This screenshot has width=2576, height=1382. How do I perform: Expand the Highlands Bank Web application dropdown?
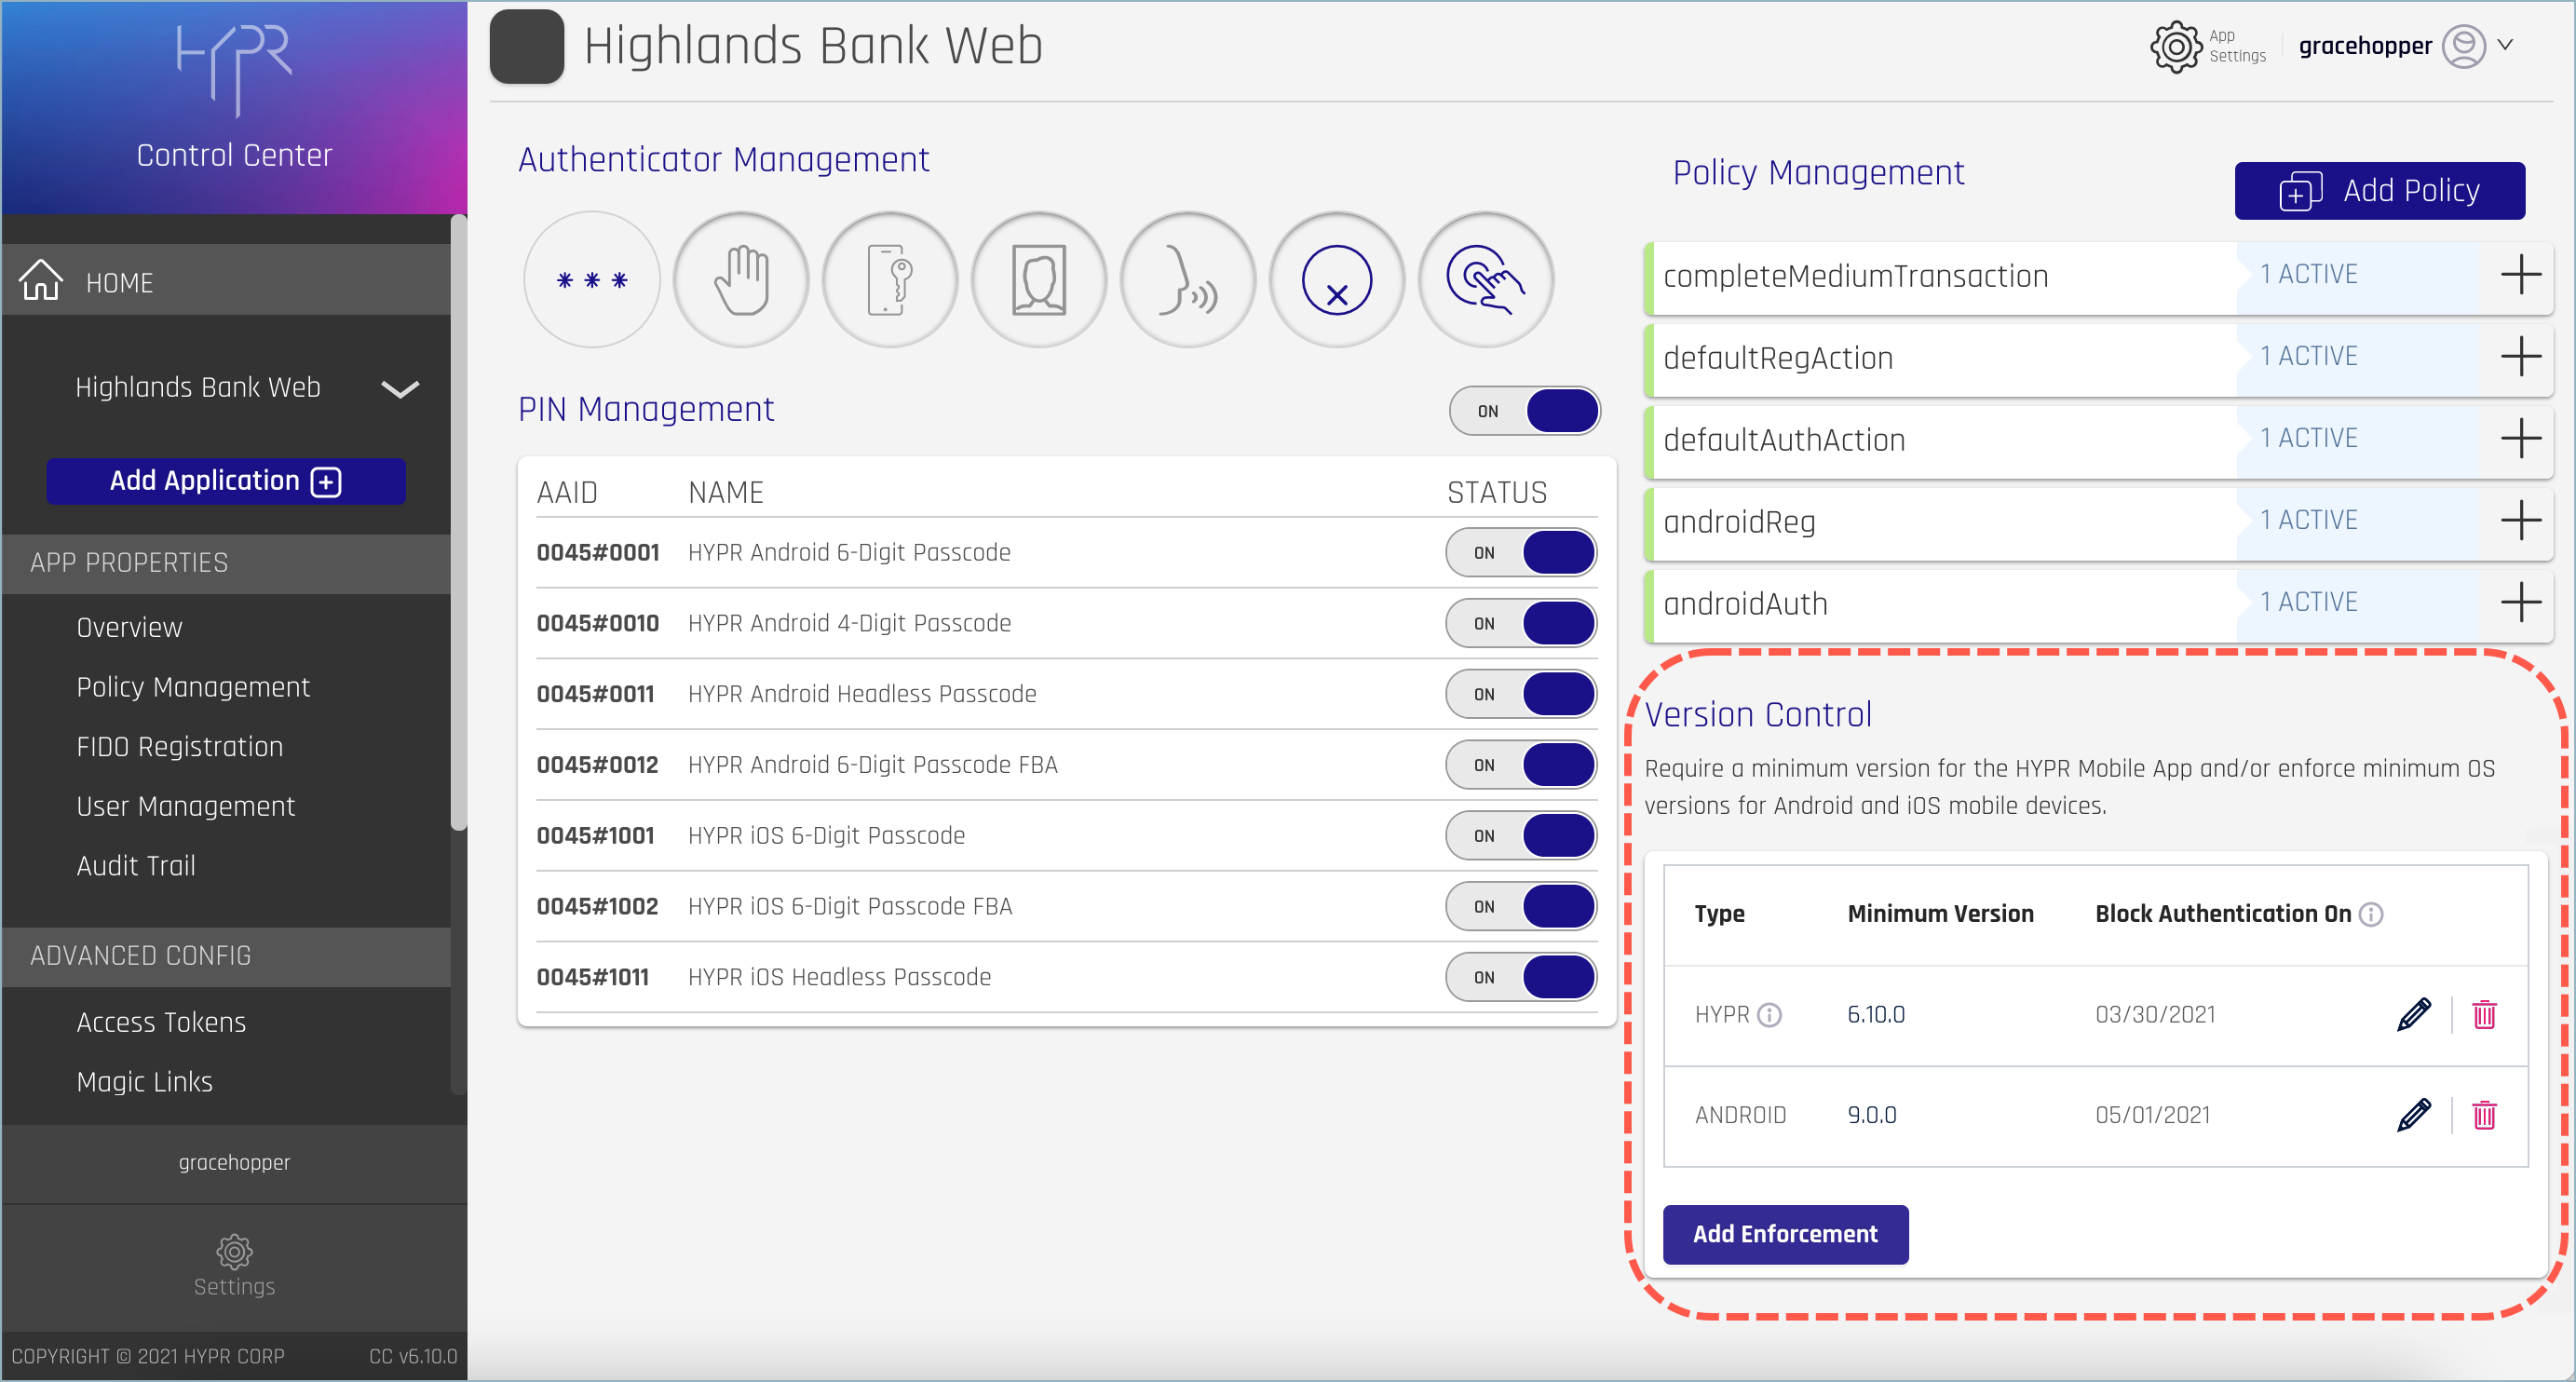(x=400, y=389)
